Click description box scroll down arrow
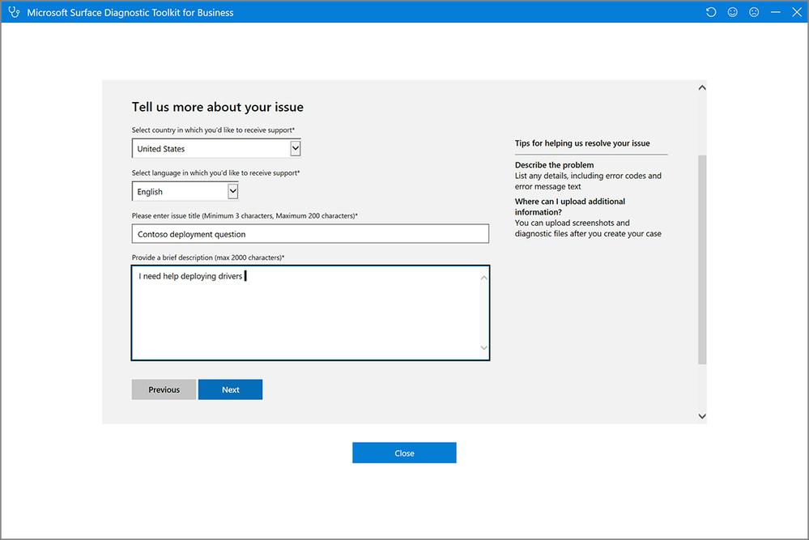 coord(484,347)
